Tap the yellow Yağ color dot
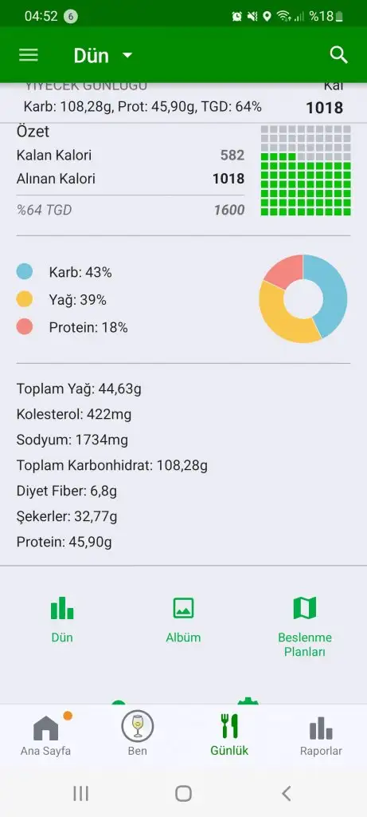 [25, 299]
